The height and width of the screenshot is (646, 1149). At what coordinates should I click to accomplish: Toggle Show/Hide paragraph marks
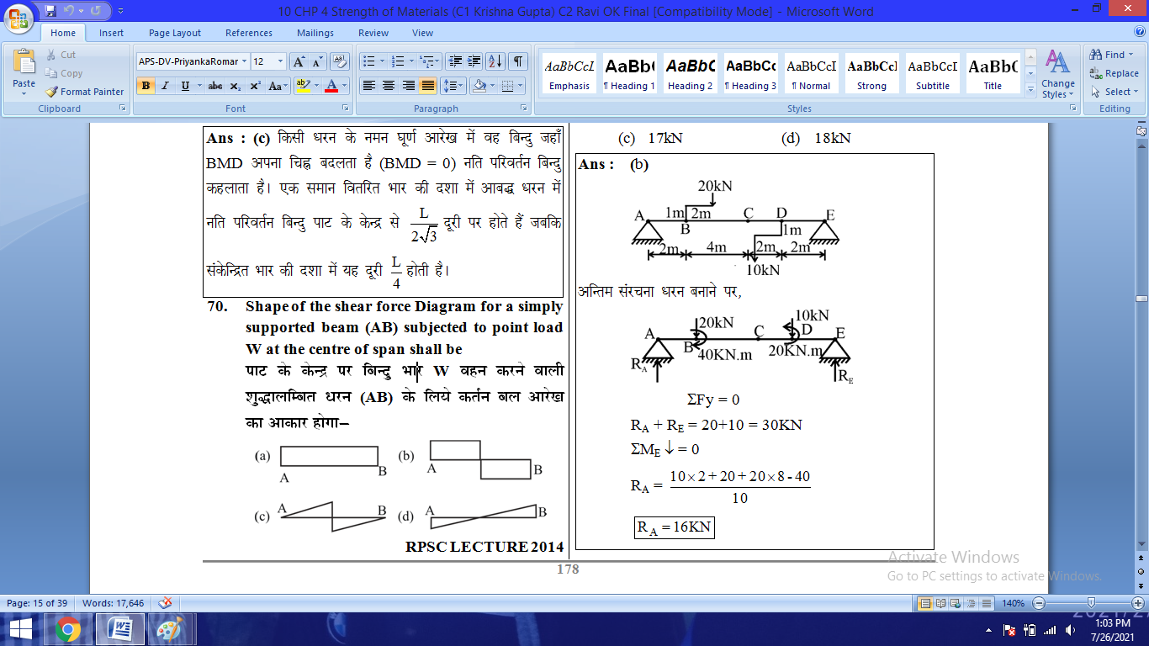[518, 61]
